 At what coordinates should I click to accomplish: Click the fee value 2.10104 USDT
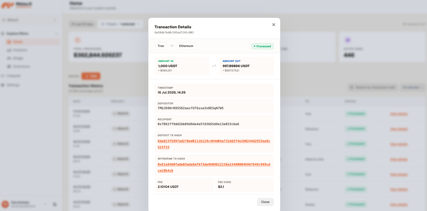(168, 187)
